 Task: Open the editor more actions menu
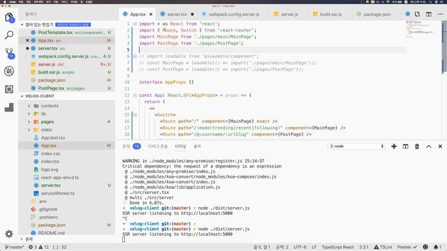pyautogui.click(x=440, y=14)
